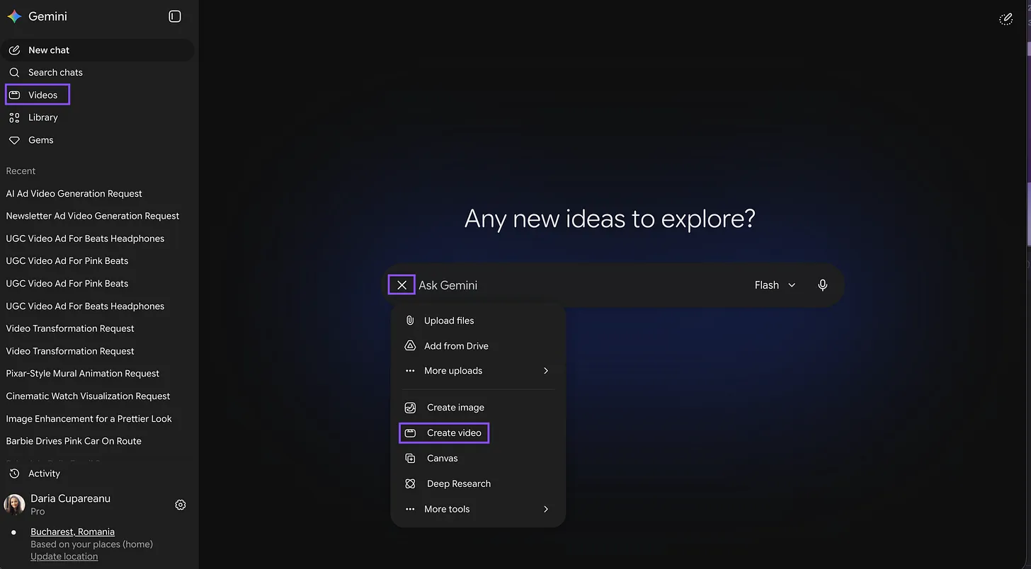
Task: Open Pixar-Style Mural Animation Request chat
Action: pos(83,374)
